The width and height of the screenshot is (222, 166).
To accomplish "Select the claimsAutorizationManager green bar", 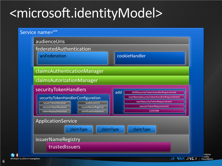I will pyautogui.click(x=111, y=80).
